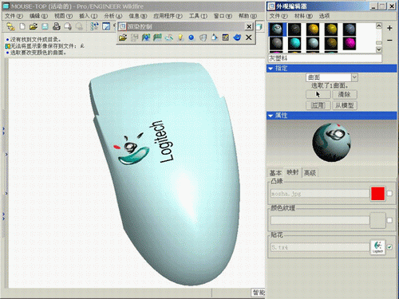
Task: Select the magenta material sphere swatch
Action: (x=350, y=43)
